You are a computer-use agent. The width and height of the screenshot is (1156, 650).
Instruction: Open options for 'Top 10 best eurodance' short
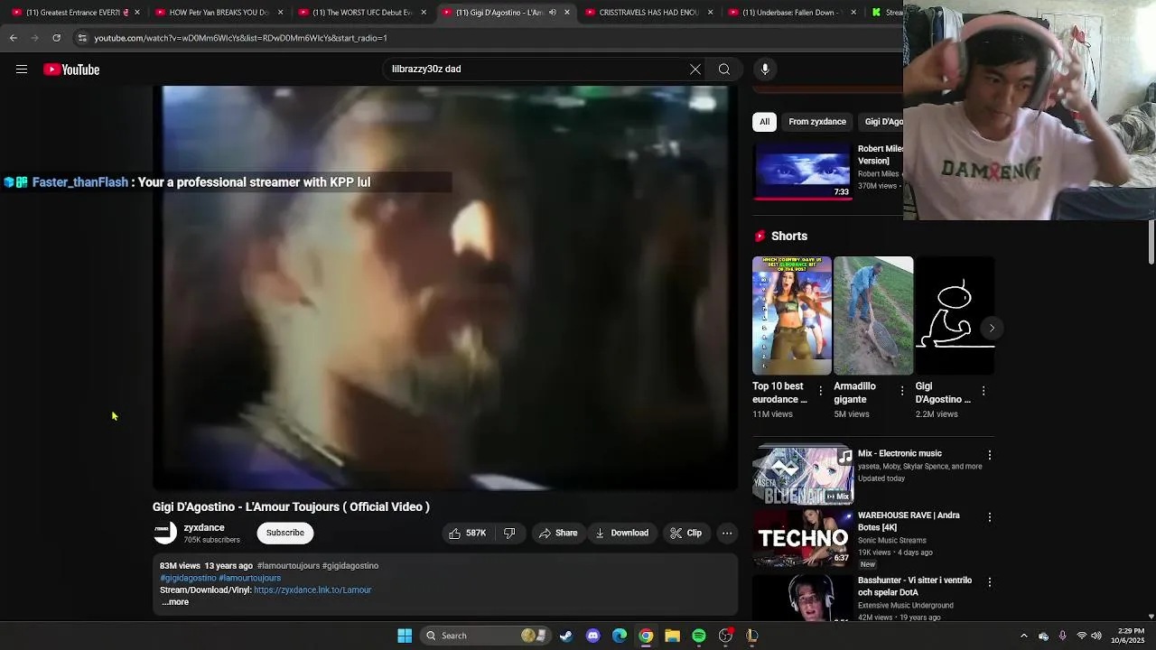tap(820, 391)
